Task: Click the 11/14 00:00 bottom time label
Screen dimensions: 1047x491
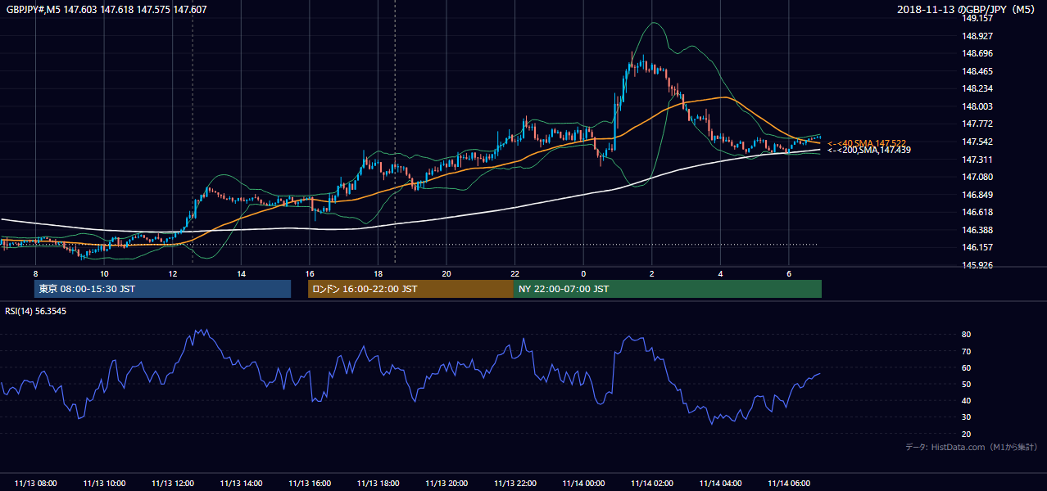Action: click(583, 484)
